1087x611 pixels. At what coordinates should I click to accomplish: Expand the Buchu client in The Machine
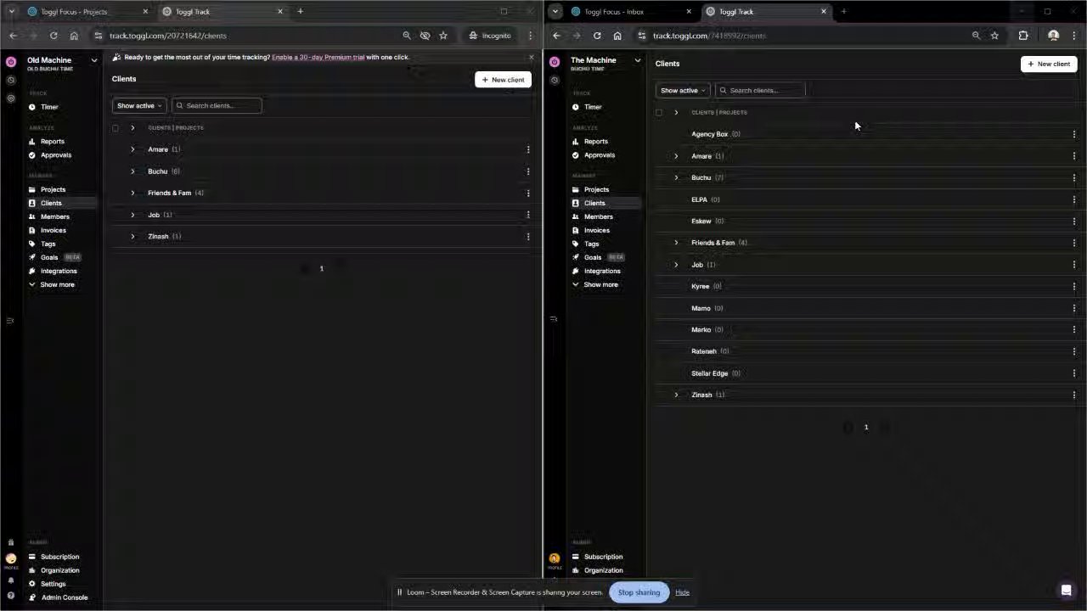(x=676, y=178)
